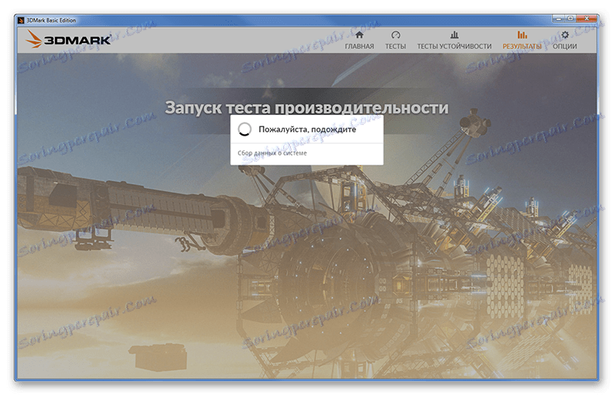
Task: Click the 3DMark logo in header
Action: point(68,40)
